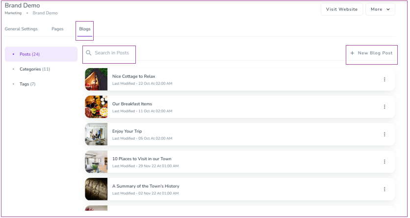
Task: Click the plus icon for new blog post
Action: [352, 53]
